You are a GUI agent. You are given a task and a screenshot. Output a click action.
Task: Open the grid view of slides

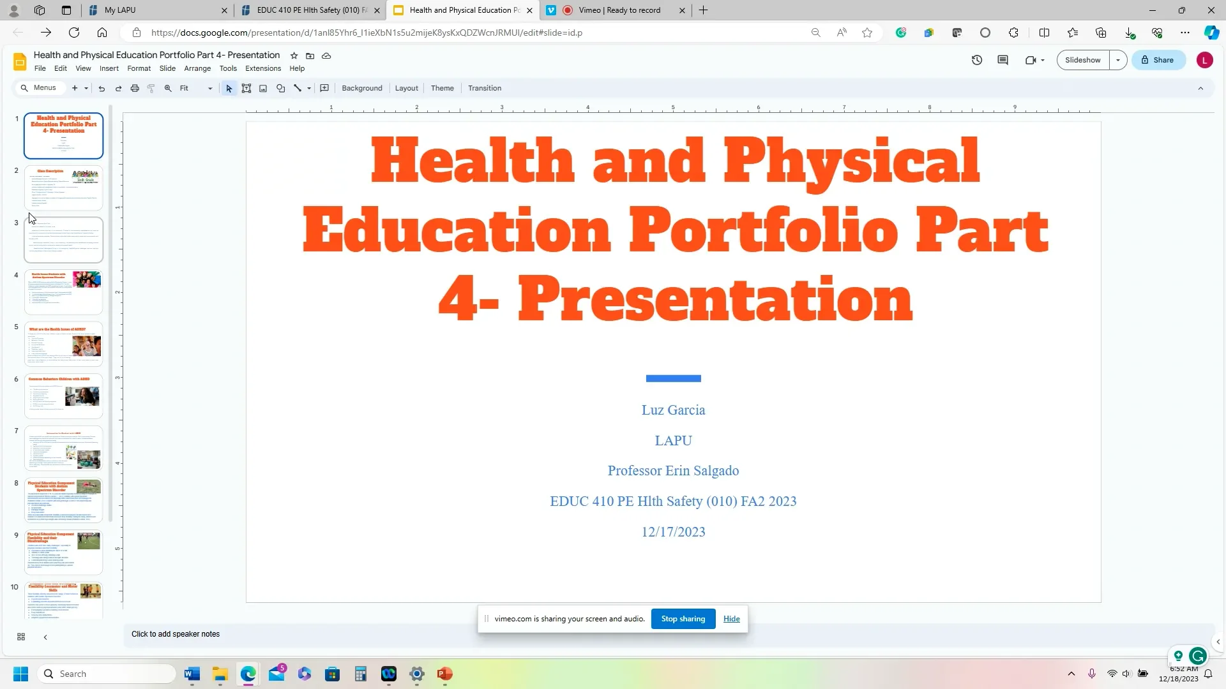pyautogui.click(x=20, y=637)
